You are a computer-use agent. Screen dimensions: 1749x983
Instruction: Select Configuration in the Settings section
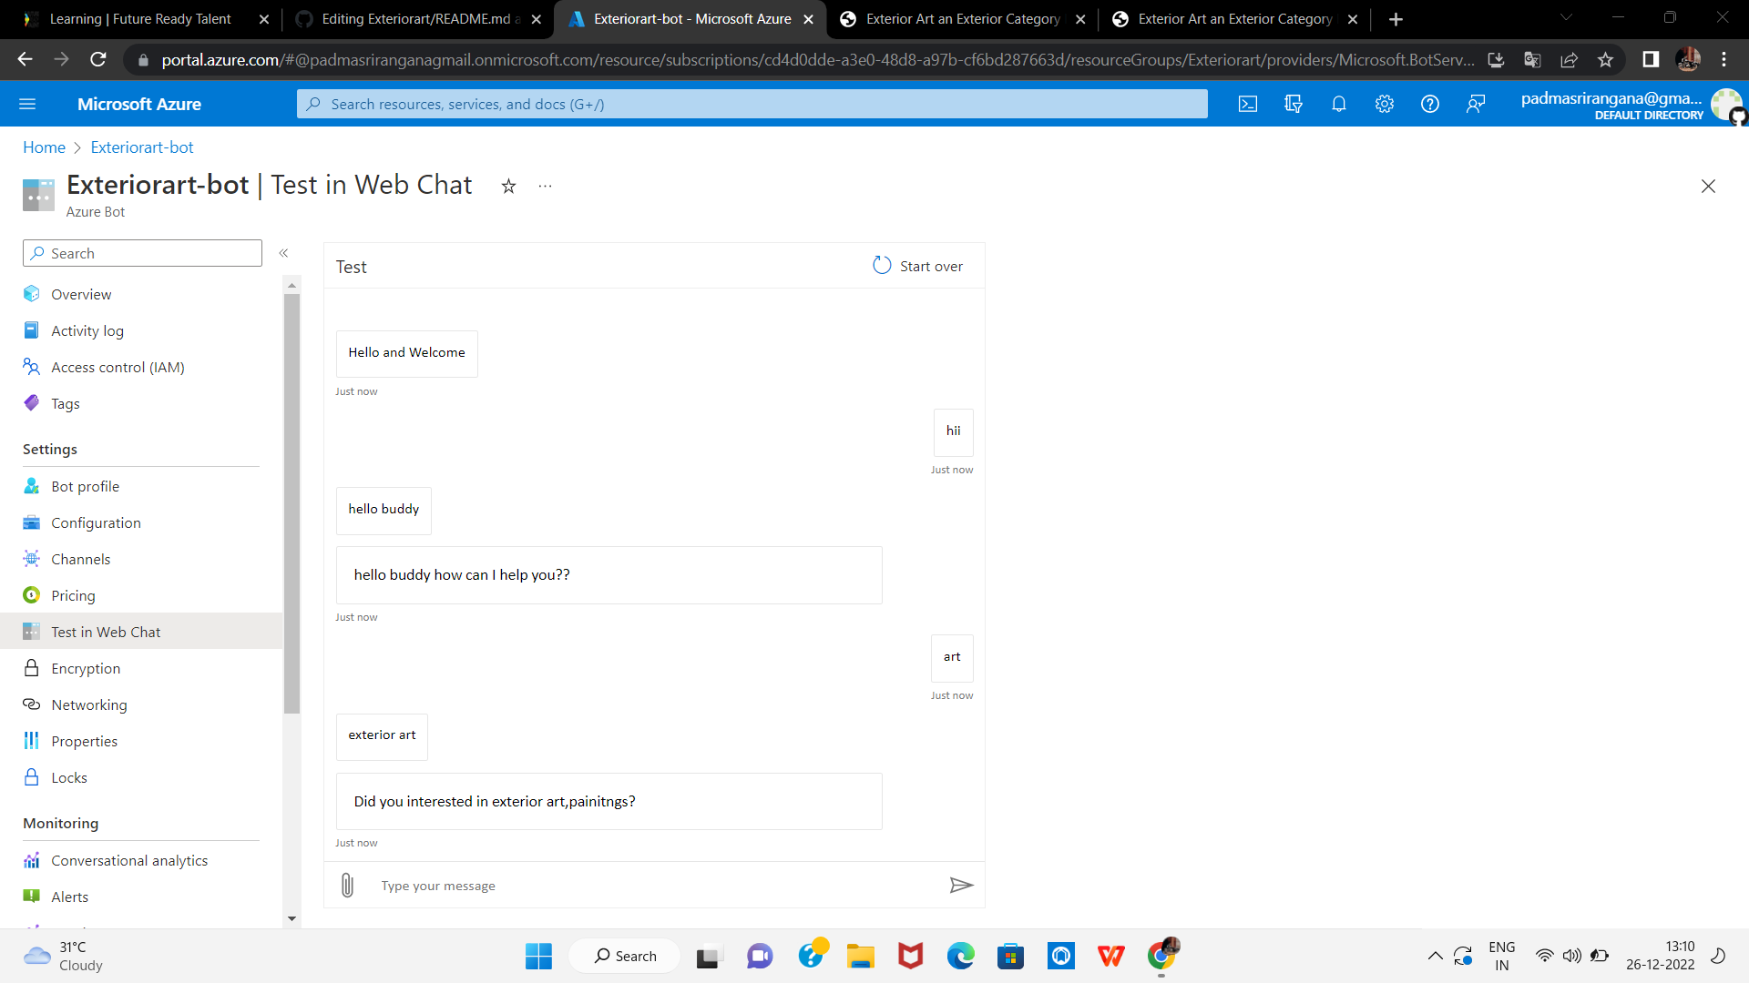click(96, 522)
